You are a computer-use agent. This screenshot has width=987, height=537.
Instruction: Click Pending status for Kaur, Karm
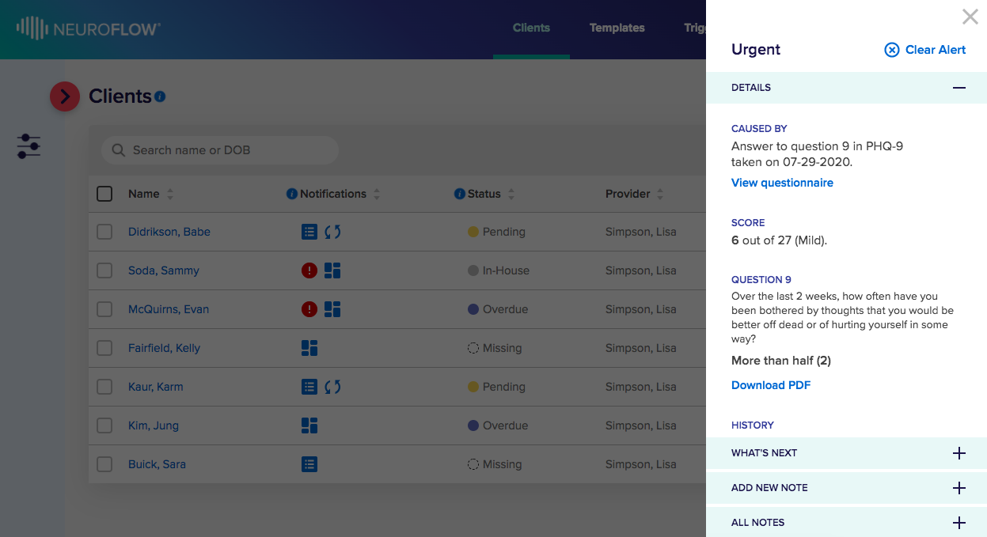click(496, 387)
